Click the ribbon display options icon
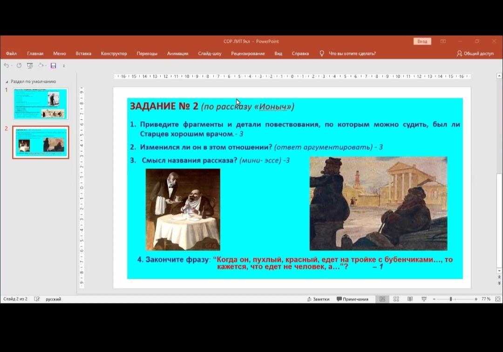 (x=443, y=41)
